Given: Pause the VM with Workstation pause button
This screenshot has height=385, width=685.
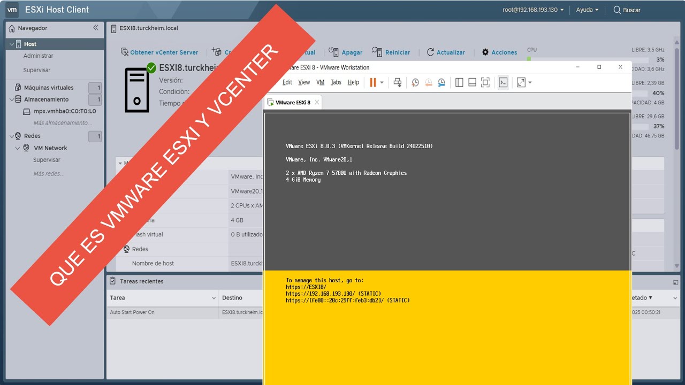Looking at the screenshot, I should [373, 82].
